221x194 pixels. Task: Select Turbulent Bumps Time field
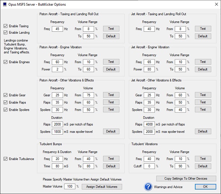(x=57, y=166)
